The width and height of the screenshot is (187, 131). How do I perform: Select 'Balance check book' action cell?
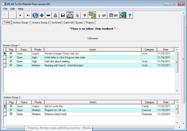point(93,114)
